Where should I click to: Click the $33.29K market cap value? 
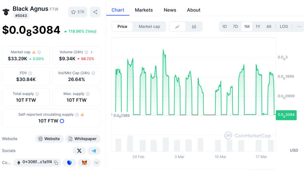17,59
